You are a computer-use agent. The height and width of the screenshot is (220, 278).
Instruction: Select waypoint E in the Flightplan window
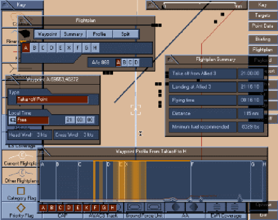point(60,48)
